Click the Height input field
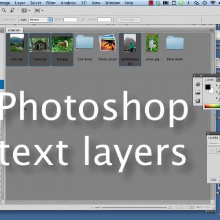The height and width of the screenshot is (220, 220). [104, 20]
